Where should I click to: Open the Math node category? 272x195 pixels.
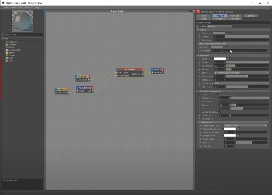(x=11, y=58)
